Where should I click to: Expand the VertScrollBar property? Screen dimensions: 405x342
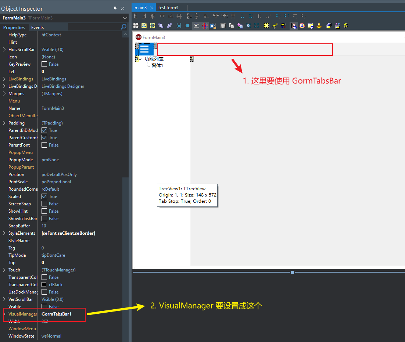4,299
